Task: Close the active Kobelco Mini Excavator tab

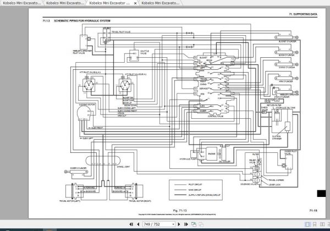Action: (x=135, y=3)
